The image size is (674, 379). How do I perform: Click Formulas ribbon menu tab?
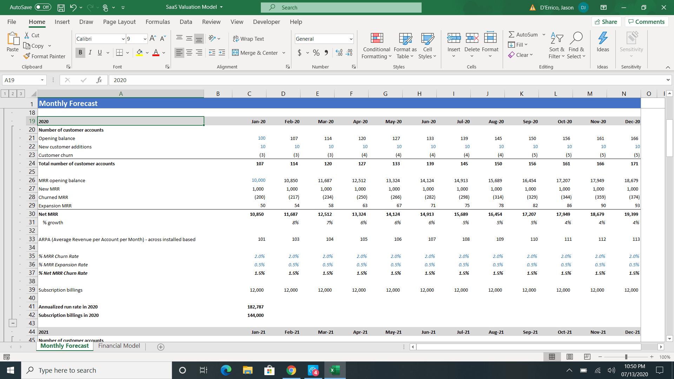157,22
